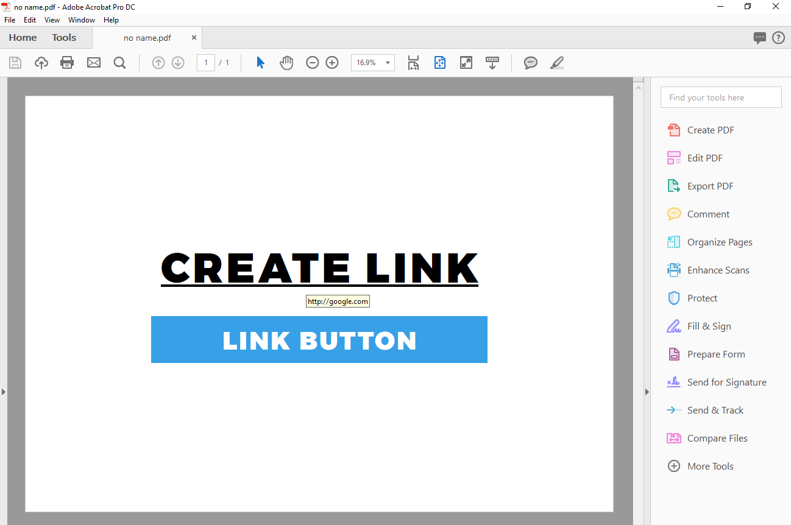Screen dimensions: 791x525
Task: Collapse the right tools pane arrow
Action: point(647,392)
